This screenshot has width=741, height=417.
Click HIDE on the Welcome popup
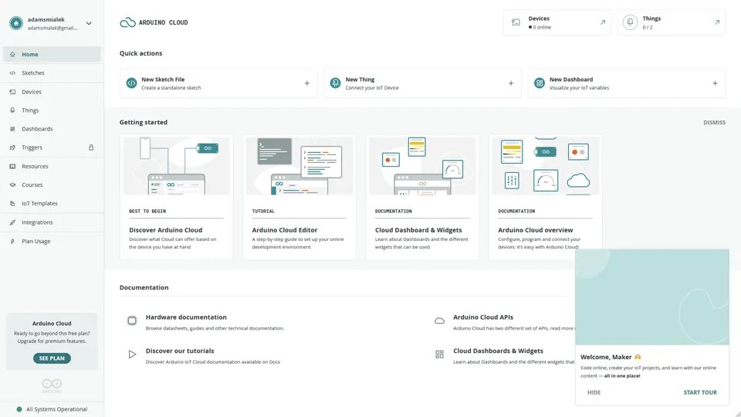point(594,392)
